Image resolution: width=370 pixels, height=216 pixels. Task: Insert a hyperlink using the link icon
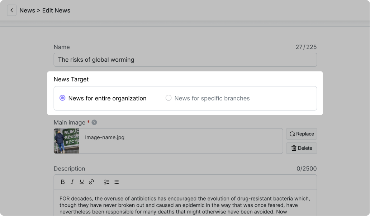point(91,182)
